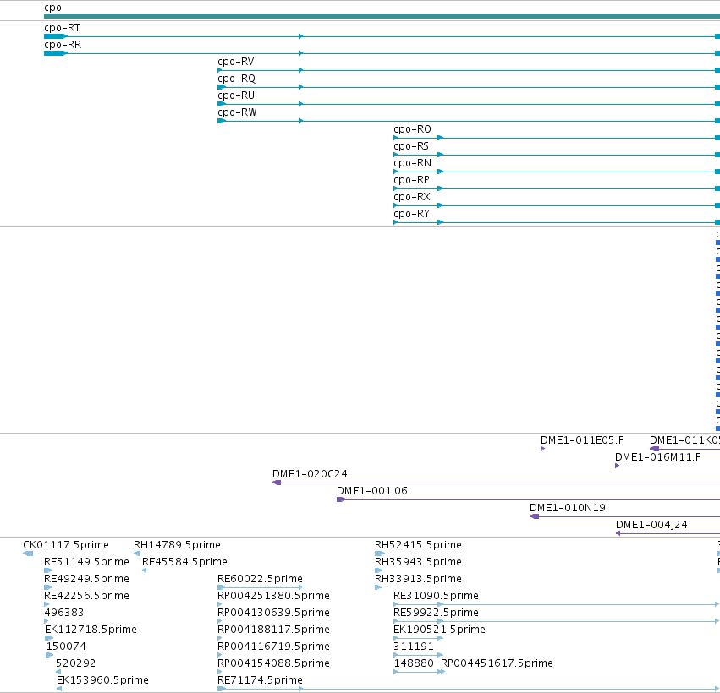Click the EK153960.5prime EST label
720x693 pixels.
(x=102, y=680)
